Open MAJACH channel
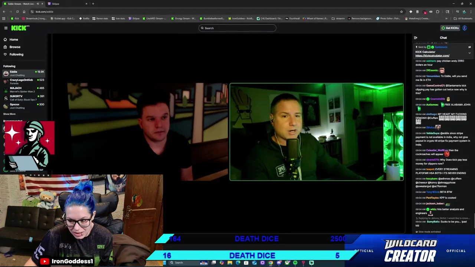Screen dimensions: 475x267 point(24,89)
